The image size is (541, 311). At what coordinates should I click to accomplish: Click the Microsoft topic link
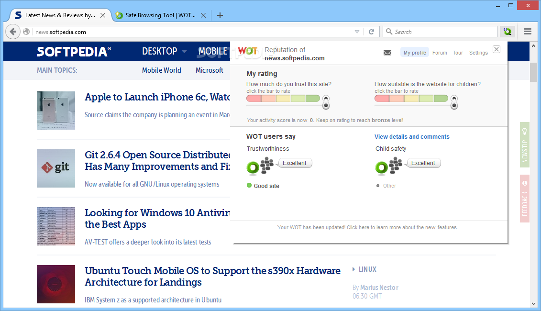coord(209,70)
